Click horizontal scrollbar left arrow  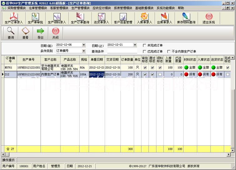[3, 154]
